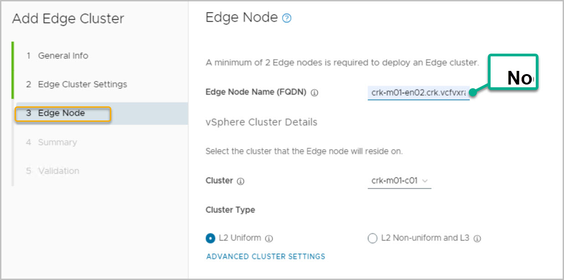Screen dimensions: 564x280
Task: Open step 4 Summary
Action: 57,142
